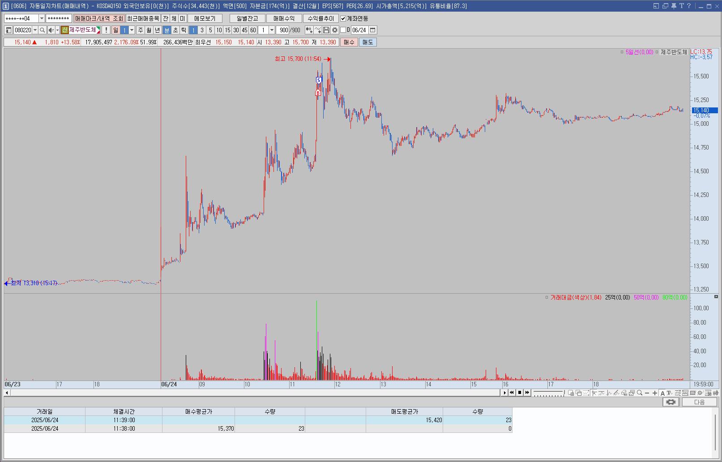Click the red 매수 buy button
The image size is (722, 462).
tap(349, 42)
